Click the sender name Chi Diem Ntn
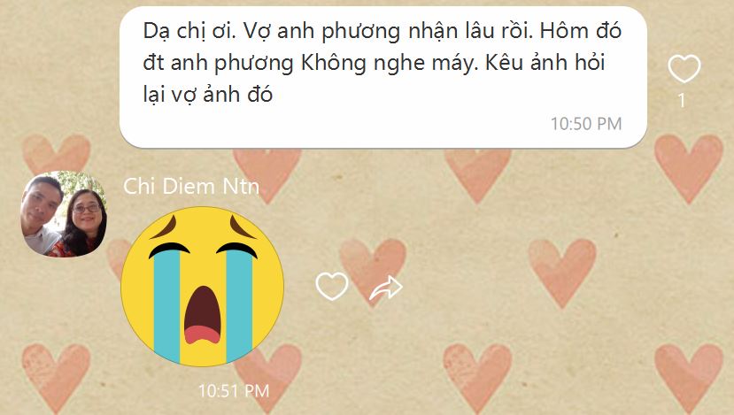 pyautogui.click(x=191, y=186)
